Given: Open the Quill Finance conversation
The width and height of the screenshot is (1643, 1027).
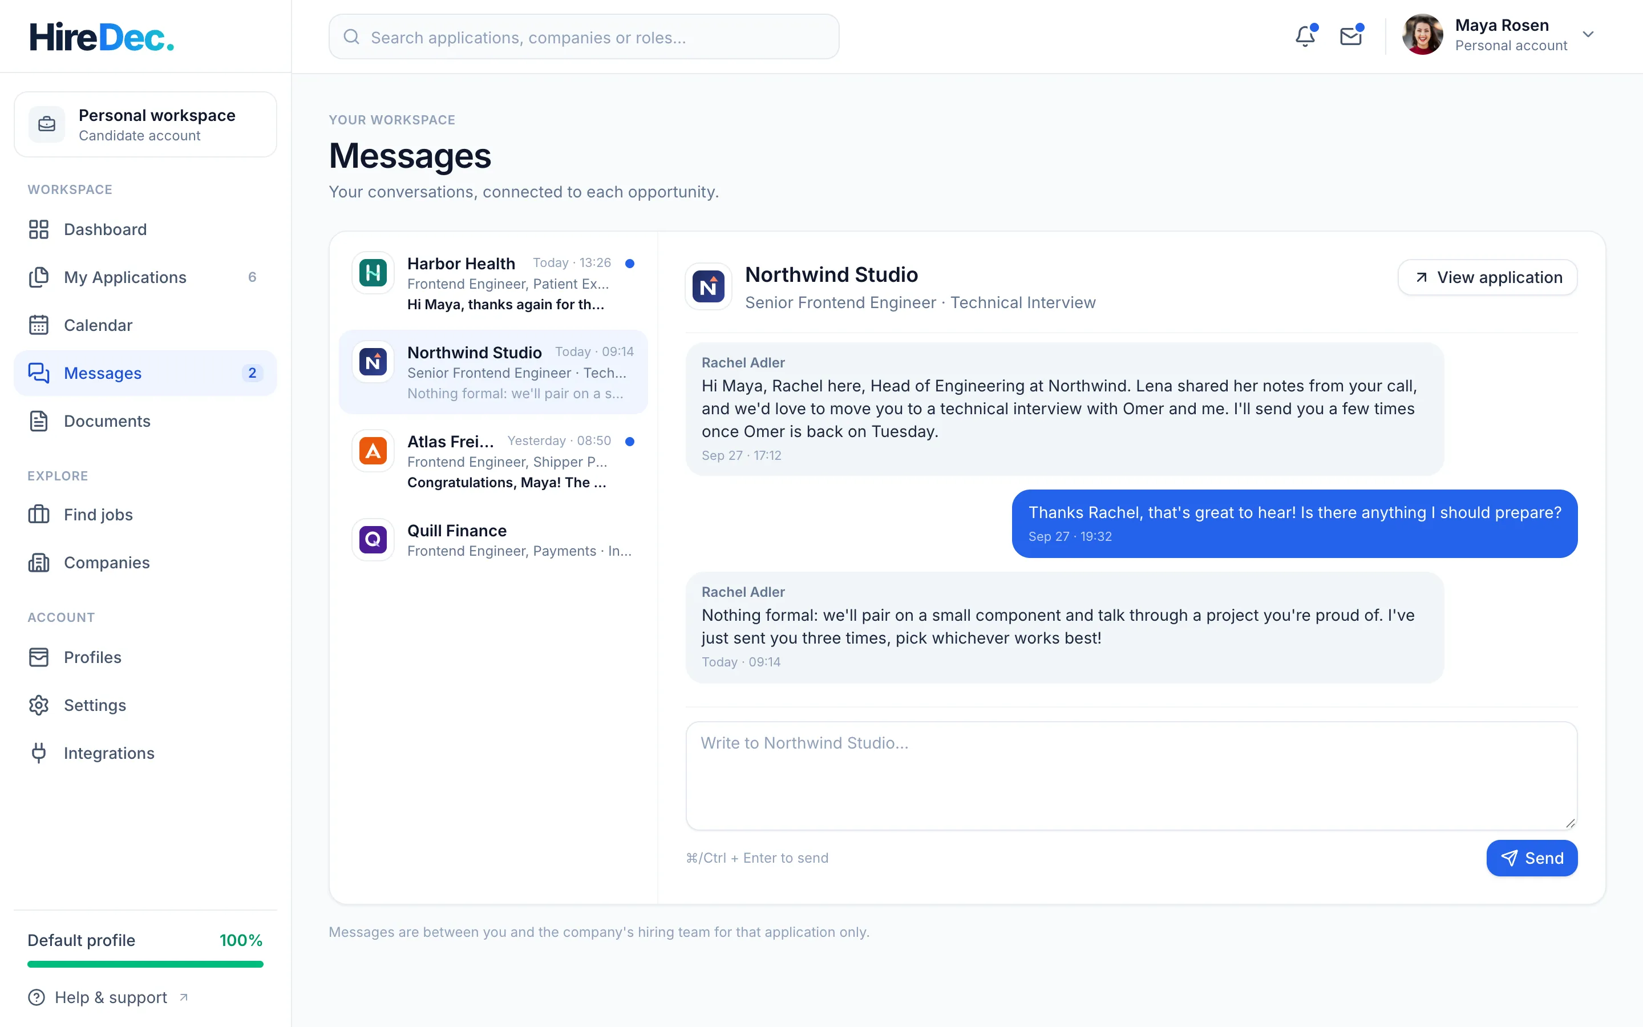Looking at the screenshot, I should point(493,540).
